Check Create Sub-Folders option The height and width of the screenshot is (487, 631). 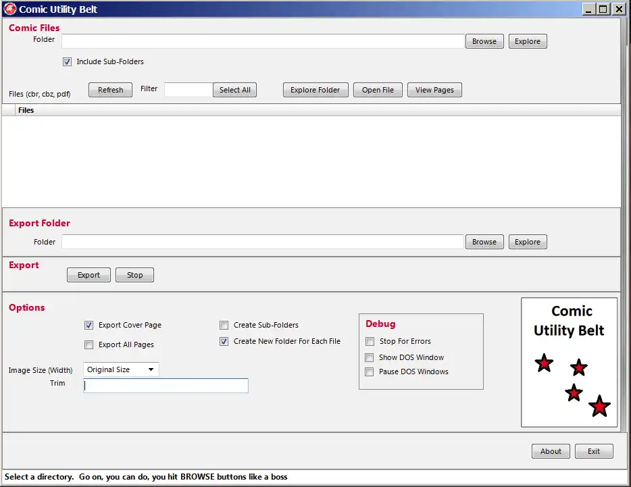pos(224,325)
